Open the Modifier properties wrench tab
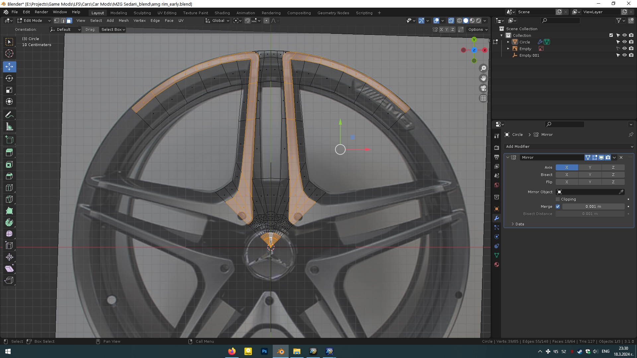The image size is (637, 358). click(x=497, y=218)
